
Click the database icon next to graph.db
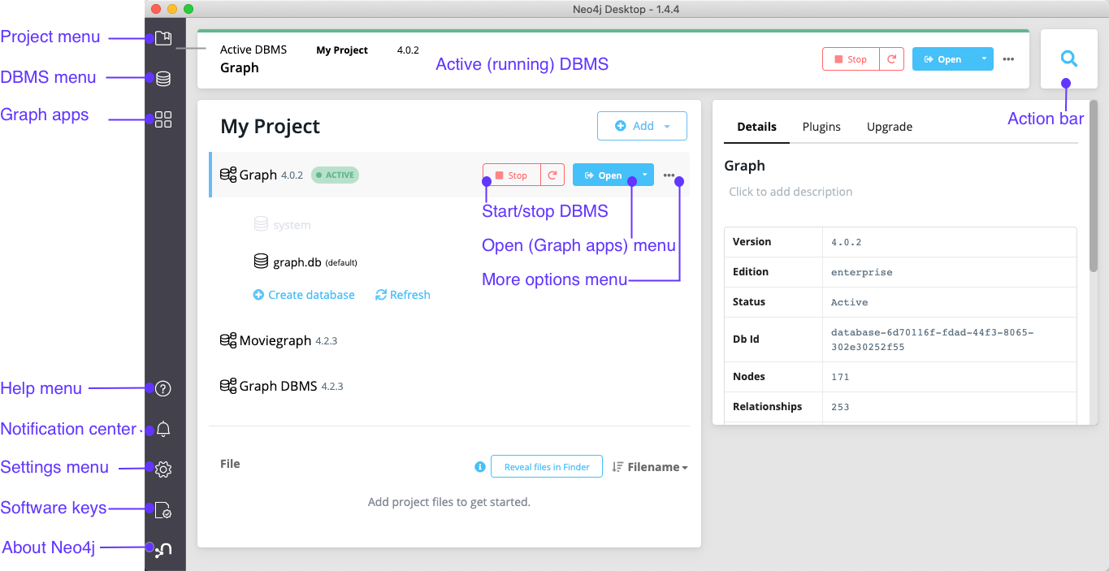[x=261, y=262]
